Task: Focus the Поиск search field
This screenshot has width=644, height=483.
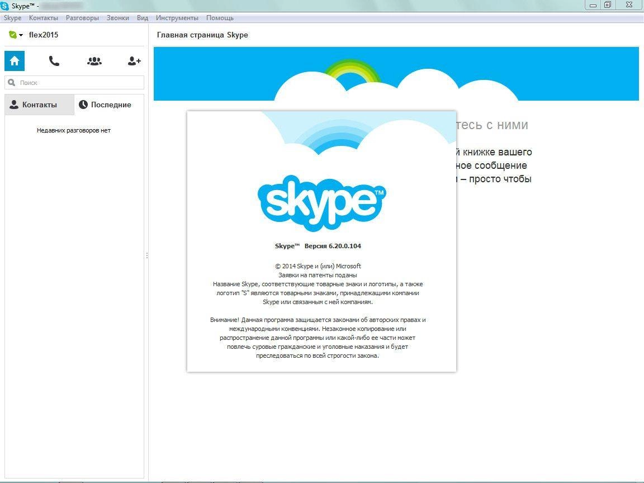Action: point(74,83)
